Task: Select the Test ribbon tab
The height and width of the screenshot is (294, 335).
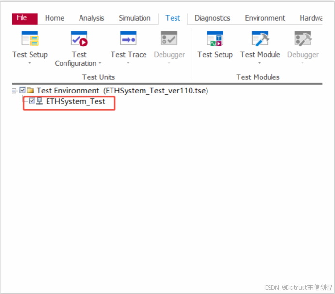Action: tap(173, 18)
